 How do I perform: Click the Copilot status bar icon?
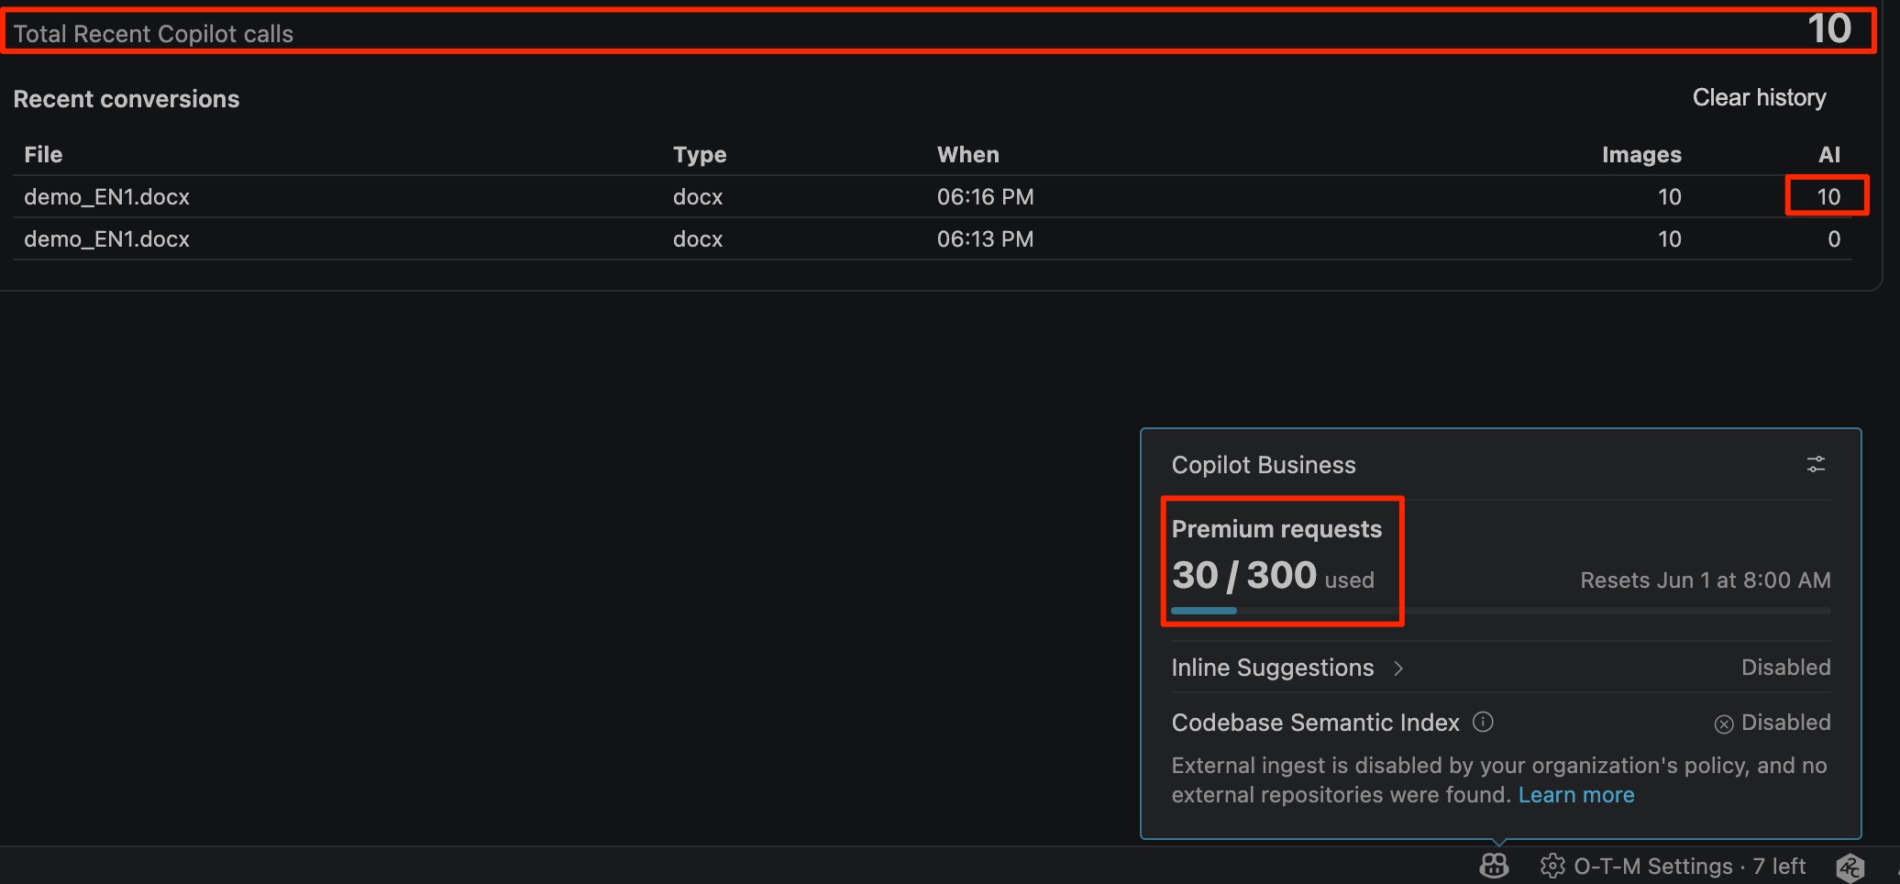coord(1494,866)
